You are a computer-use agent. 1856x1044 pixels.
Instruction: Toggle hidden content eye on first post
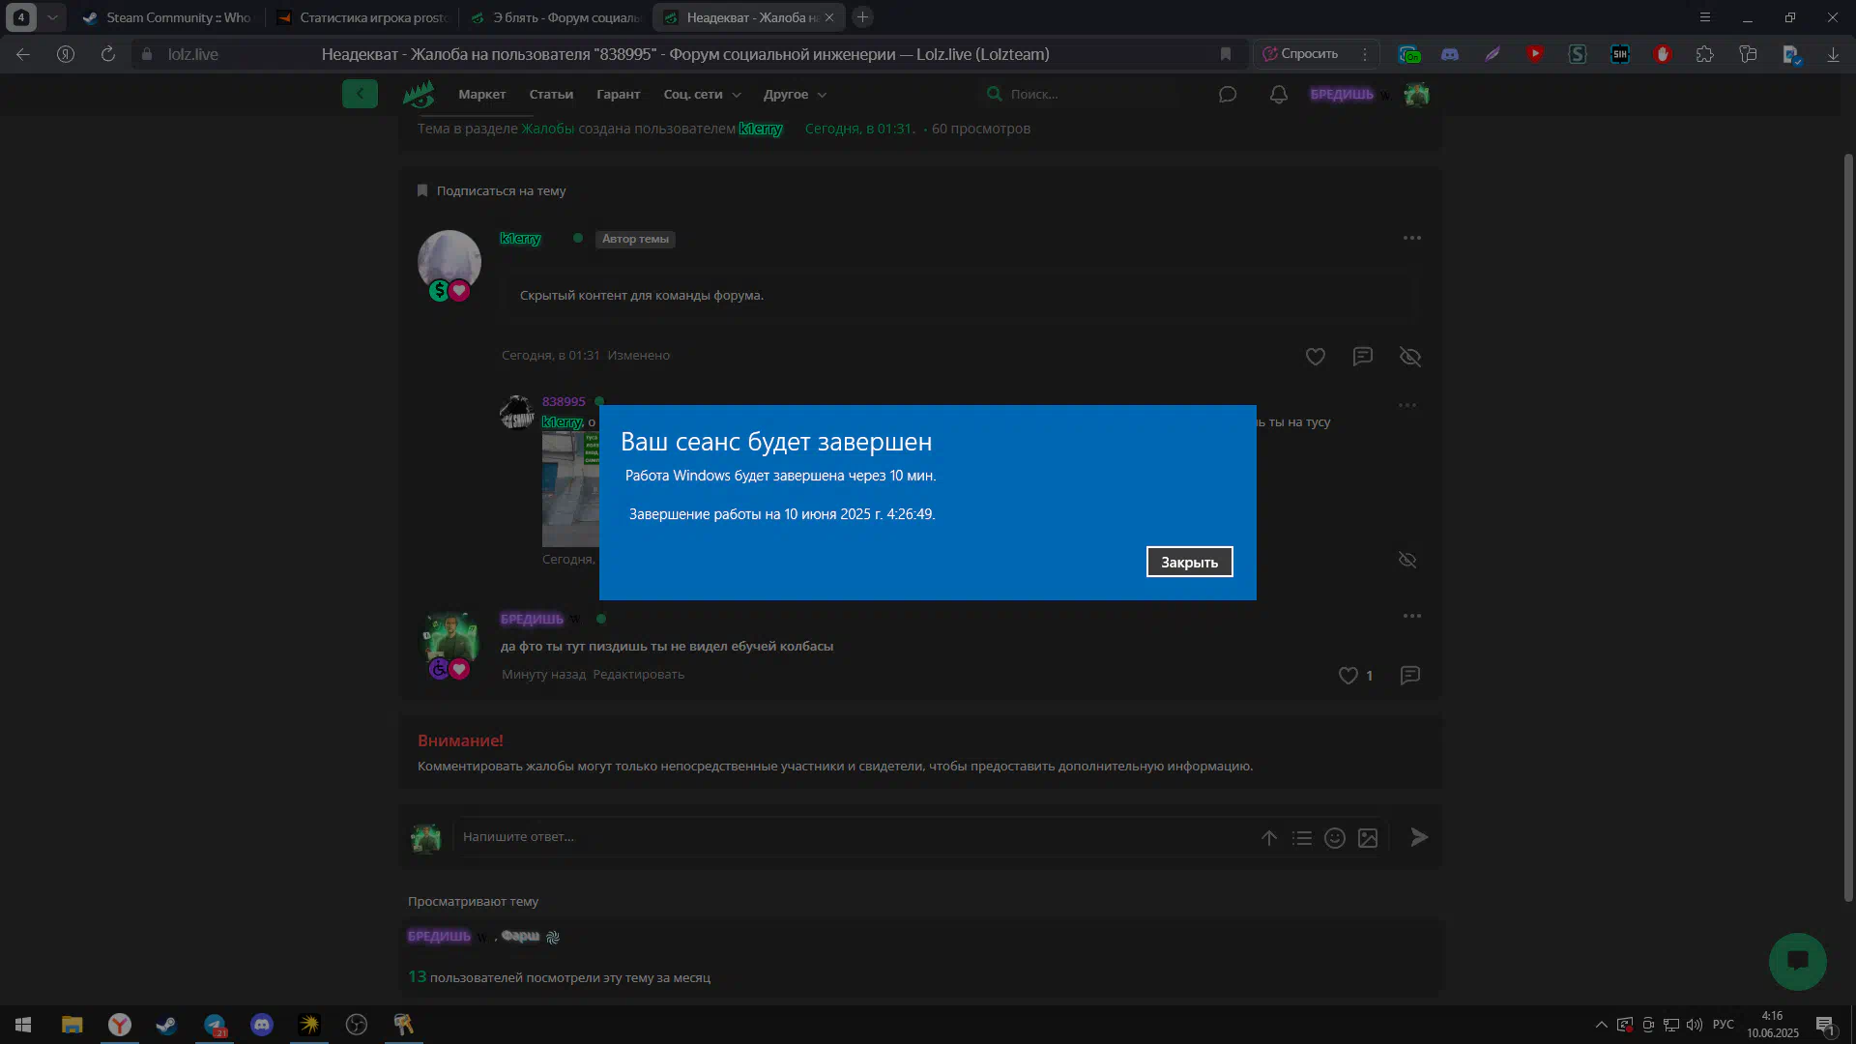point(1410,357)
